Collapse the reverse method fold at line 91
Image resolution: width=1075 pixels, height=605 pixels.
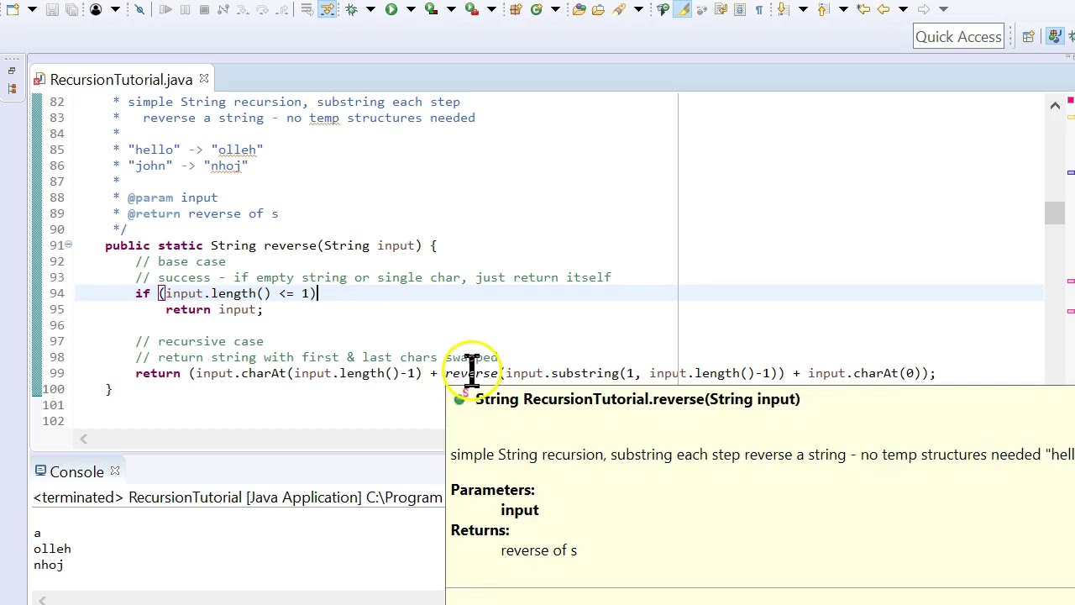click(68, 245)
